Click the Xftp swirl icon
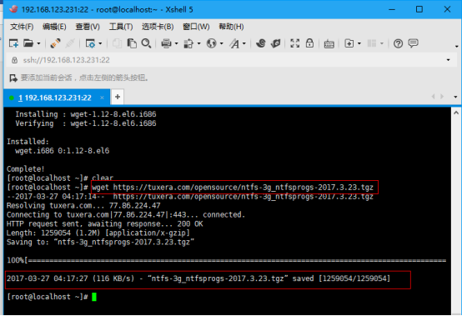 (261, 43)
